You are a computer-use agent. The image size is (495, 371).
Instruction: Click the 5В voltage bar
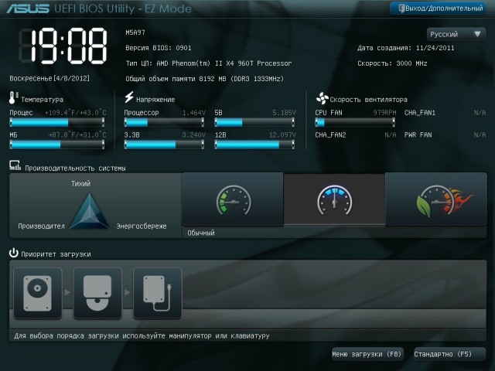tap(254, 122)
